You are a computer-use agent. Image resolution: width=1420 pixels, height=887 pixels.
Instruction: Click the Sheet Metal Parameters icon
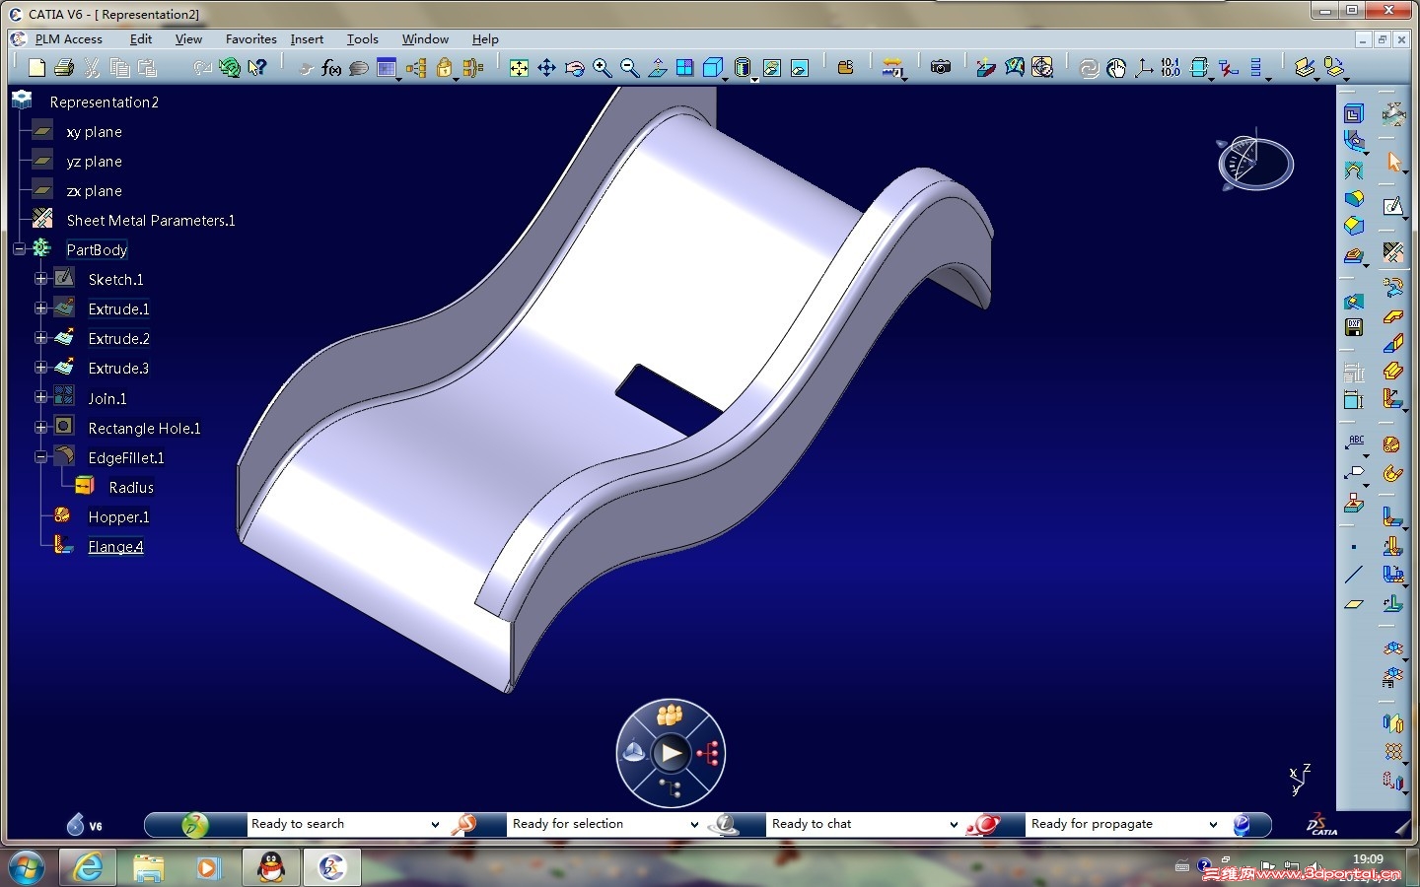pyautogui.click(x=1393, y=252)
